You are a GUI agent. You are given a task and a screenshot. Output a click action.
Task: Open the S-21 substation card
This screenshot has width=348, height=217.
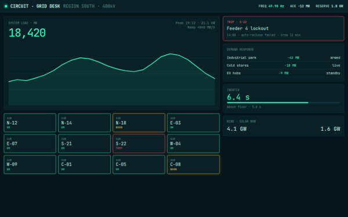[x=84, y=144]
